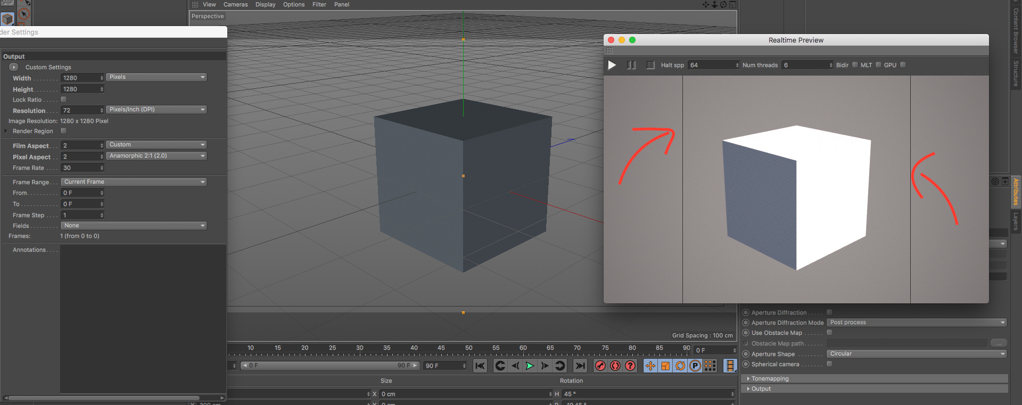Click the Width input field
Image resolution: width=1022 pixels, height=405 pixels.
pyautogui.click(x=80, y=78)
